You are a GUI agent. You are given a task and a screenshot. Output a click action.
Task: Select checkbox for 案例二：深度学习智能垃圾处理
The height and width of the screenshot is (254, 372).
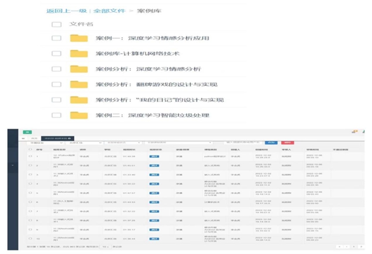coord(56,115)
